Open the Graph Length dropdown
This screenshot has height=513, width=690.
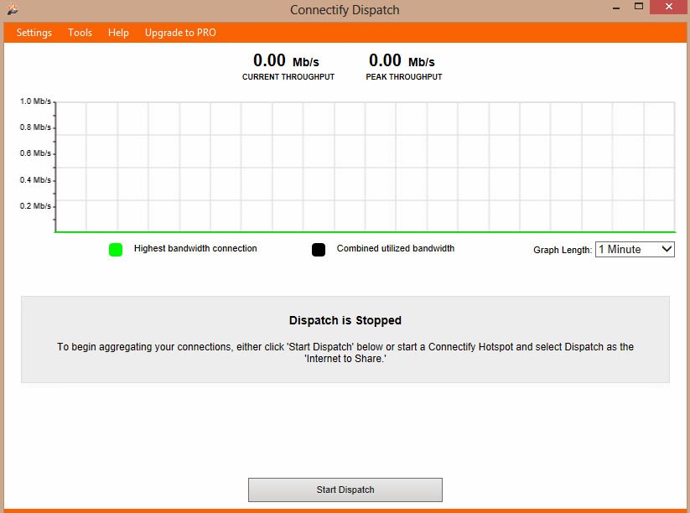[x=635, y=249]
